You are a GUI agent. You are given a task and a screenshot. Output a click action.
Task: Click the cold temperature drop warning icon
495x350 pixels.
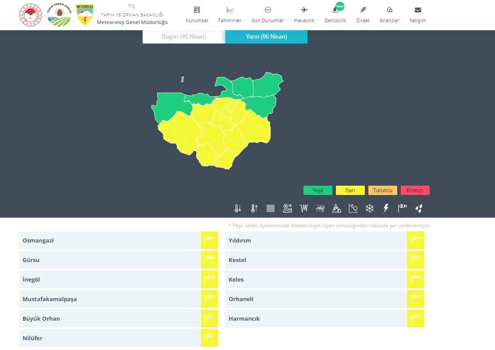pos(238,208)
